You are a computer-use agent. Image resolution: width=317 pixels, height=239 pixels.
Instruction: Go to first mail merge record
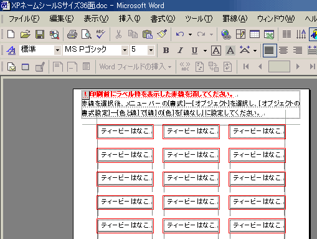[x=246, y=67]
